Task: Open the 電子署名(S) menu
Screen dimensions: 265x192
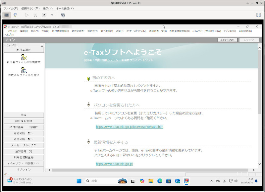Action: coord(107,31)
